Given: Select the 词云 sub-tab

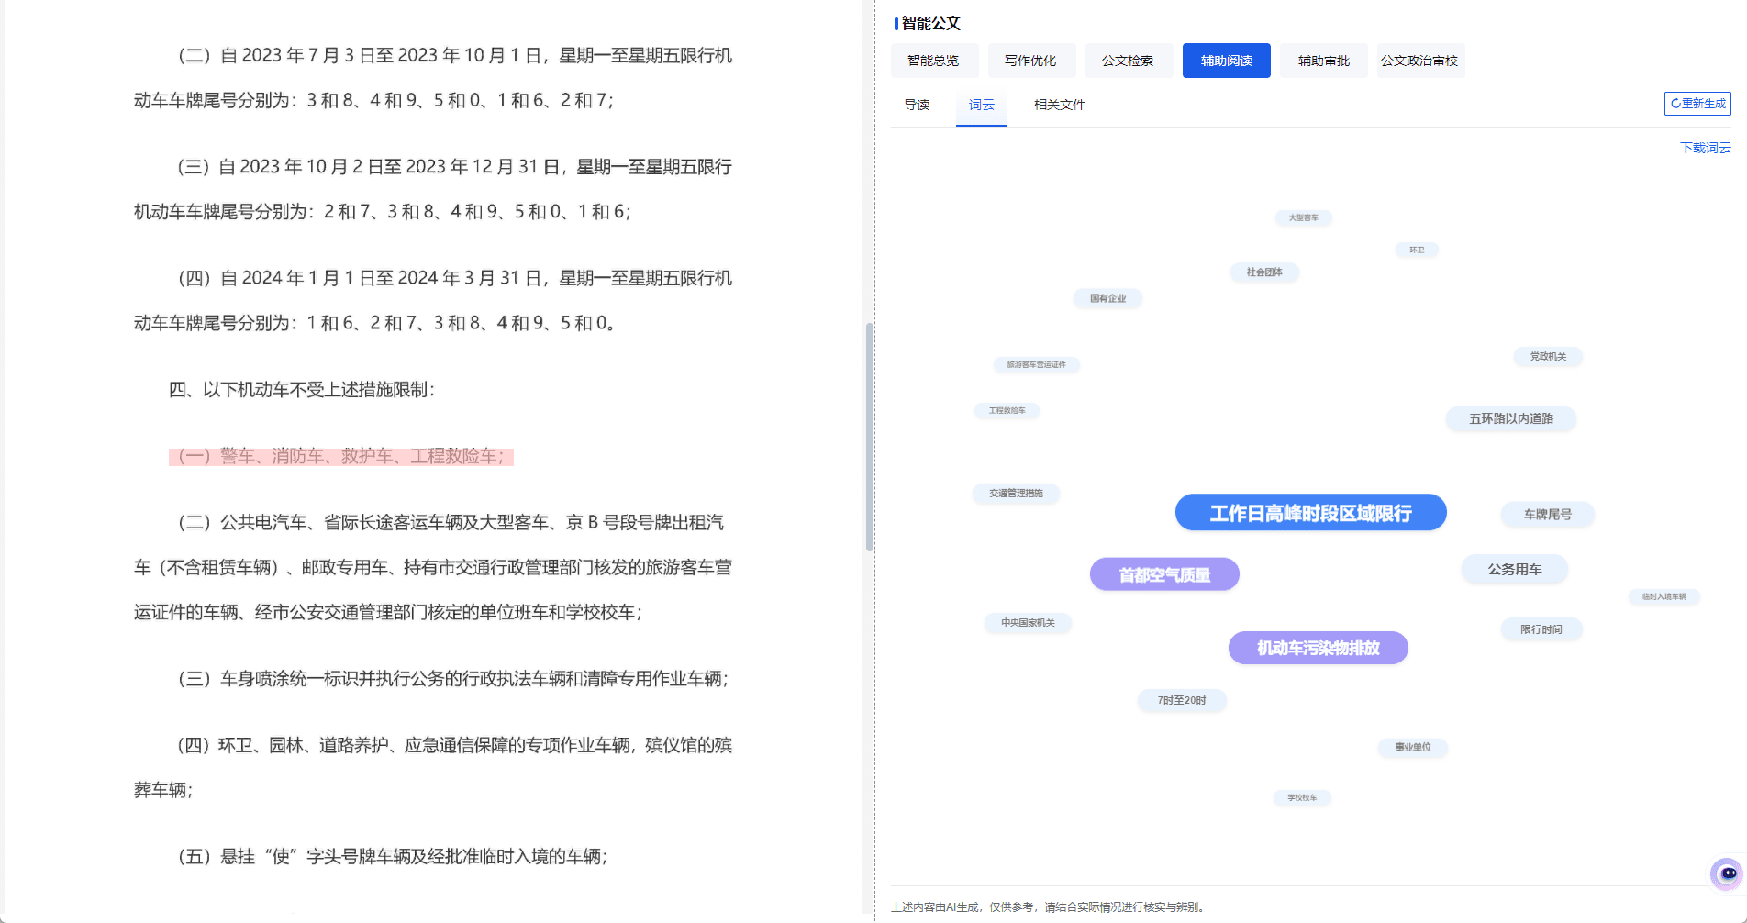Looking at the screenshot, I should click(982, 105).
